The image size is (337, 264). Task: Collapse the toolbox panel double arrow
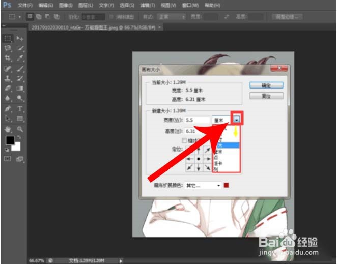click(x=4, y=25)
